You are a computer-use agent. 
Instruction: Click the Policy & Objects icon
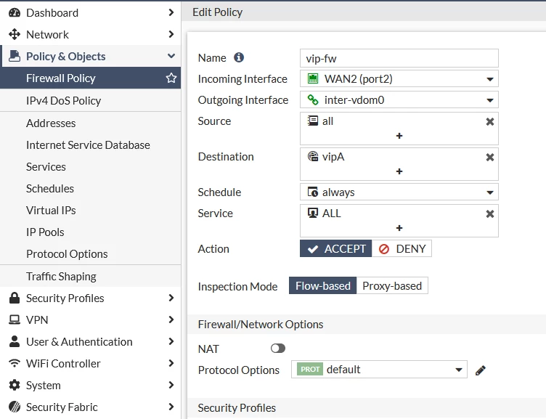15,56
